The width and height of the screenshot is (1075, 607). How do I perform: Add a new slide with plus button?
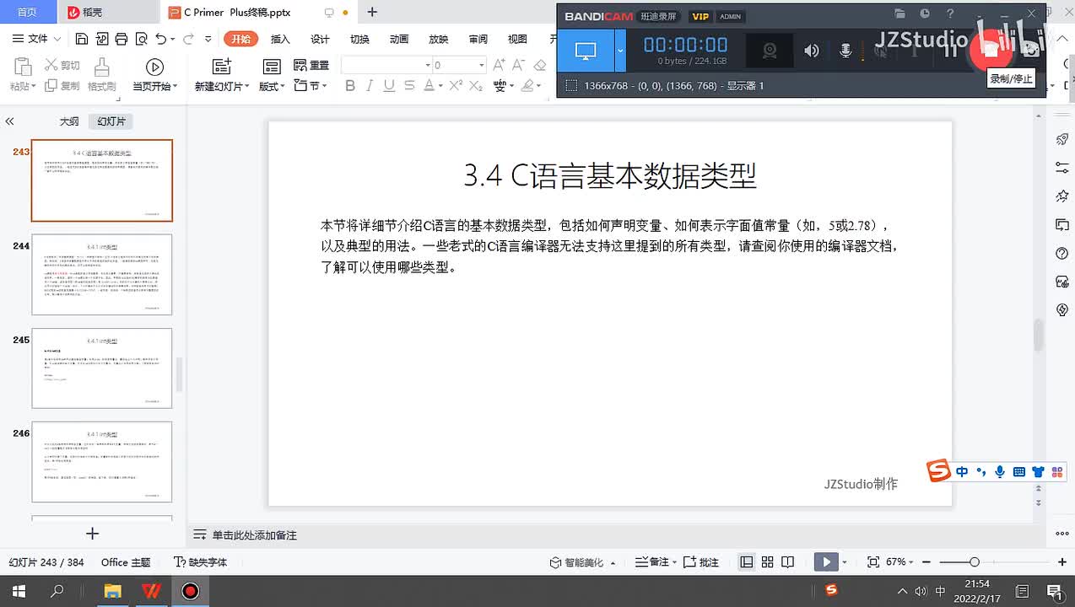[93, 534]
